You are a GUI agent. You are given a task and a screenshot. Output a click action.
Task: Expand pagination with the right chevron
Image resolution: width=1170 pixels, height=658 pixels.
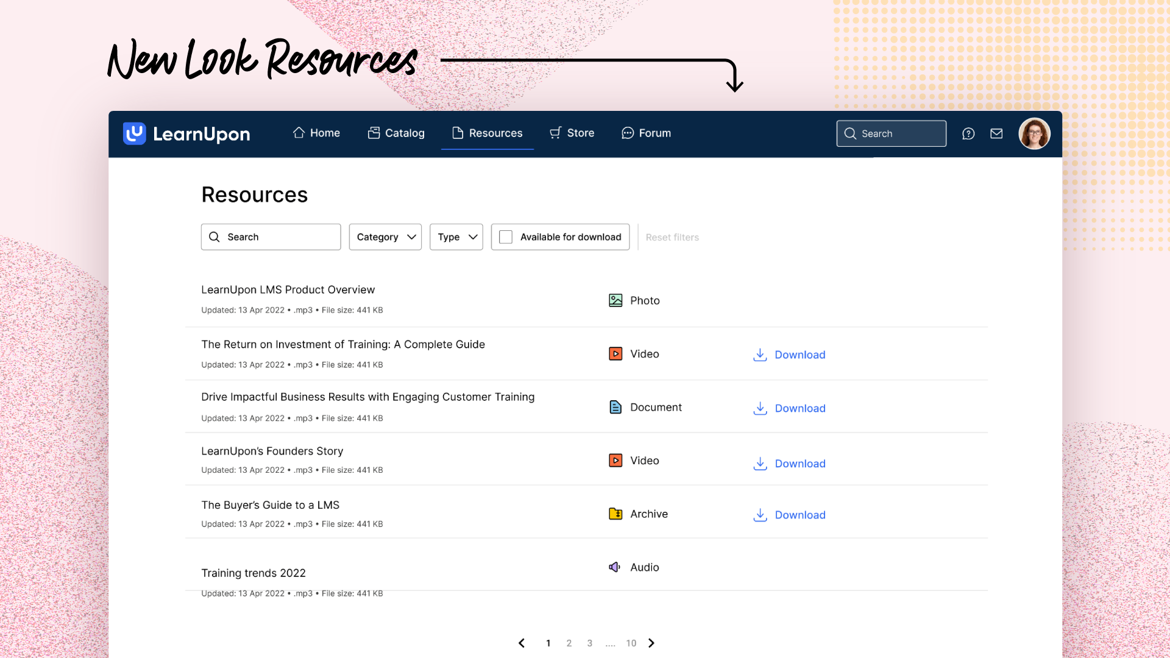(651, 643)
